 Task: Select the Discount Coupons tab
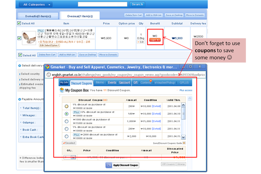(81, 83)
